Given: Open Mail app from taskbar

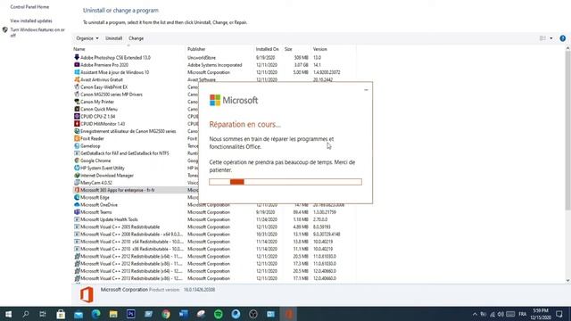Looking at the screenshot, I should click(79, 314).
